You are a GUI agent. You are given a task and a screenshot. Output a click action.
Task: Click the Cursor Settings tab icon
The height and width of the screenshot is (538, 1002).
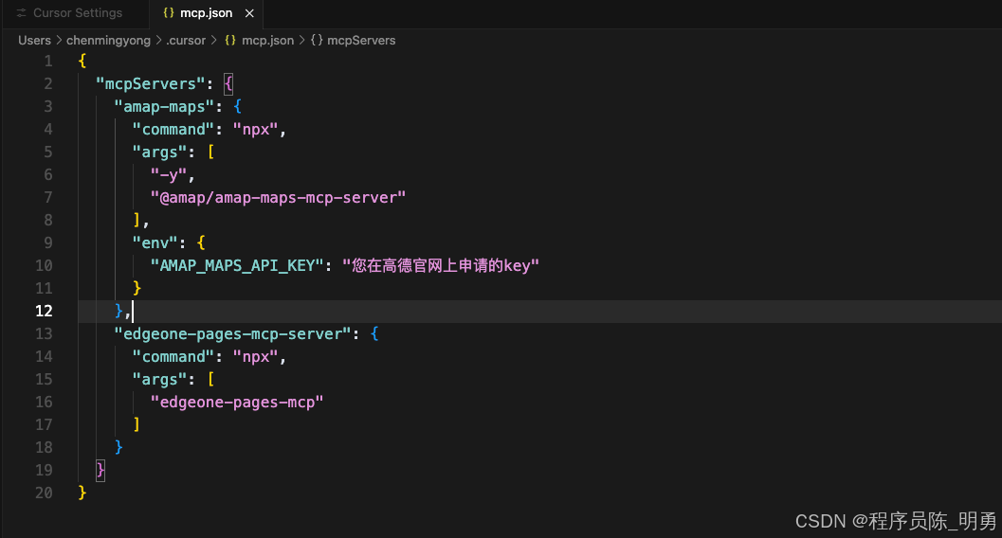point(21,12)
